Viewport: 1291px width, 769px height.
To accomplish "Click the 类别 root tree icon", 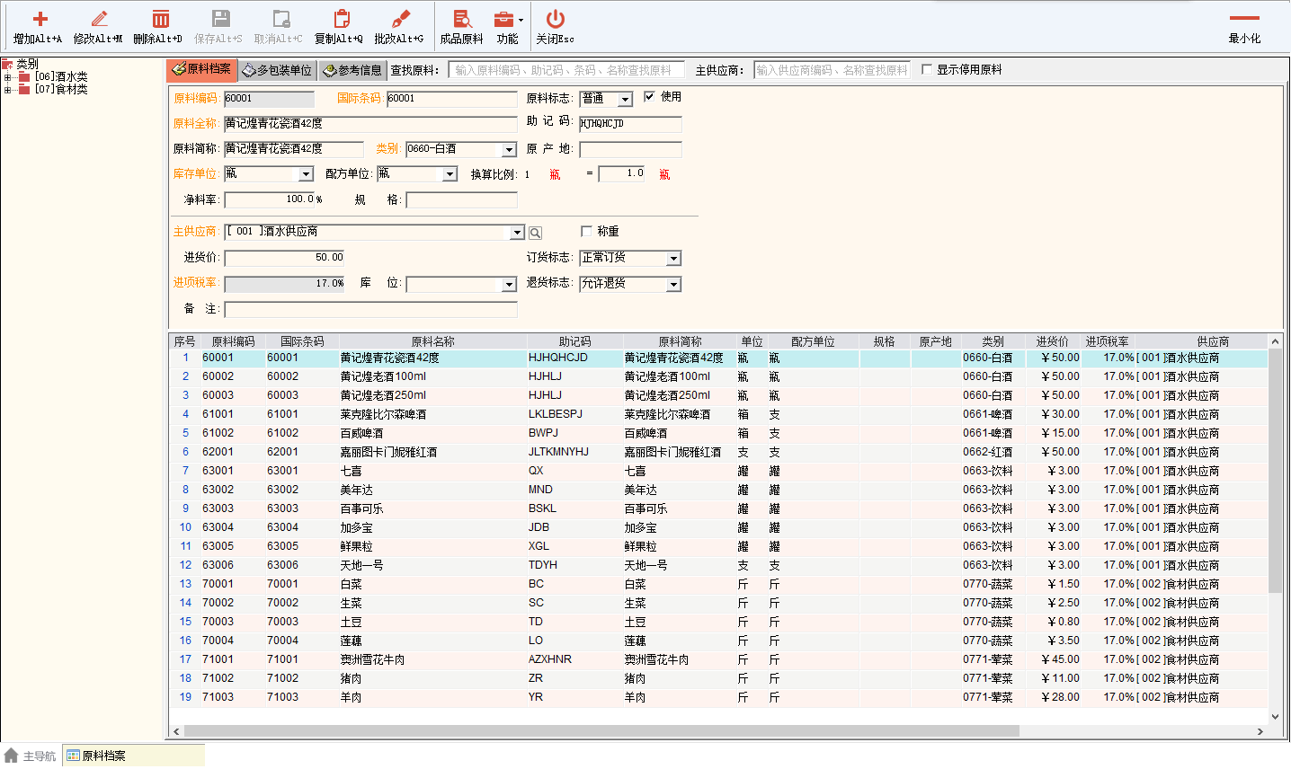I will tap(7, 65).
